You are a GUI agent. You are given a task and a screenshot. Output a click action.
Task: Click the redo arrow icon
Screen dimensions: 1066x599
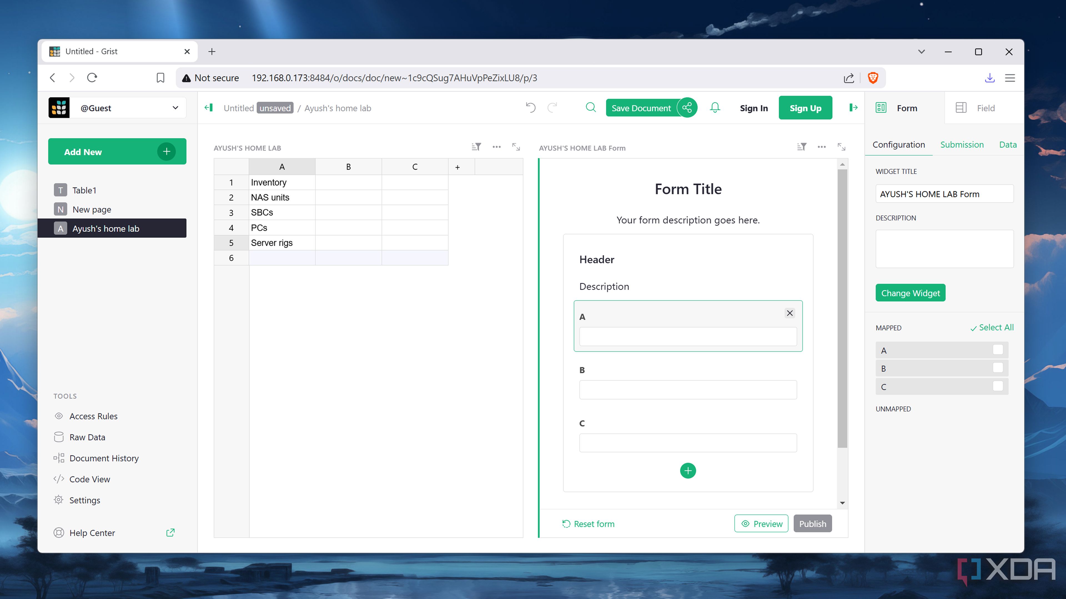(x=552, y=108)
